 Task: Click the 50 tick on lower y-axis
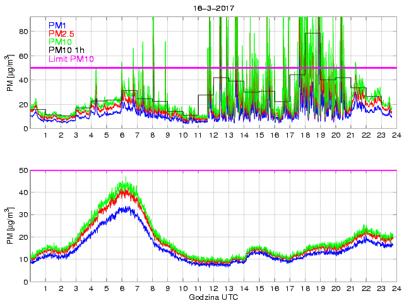[23, 170]
